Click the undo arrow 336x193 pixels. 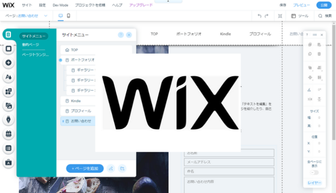point(259,16)
